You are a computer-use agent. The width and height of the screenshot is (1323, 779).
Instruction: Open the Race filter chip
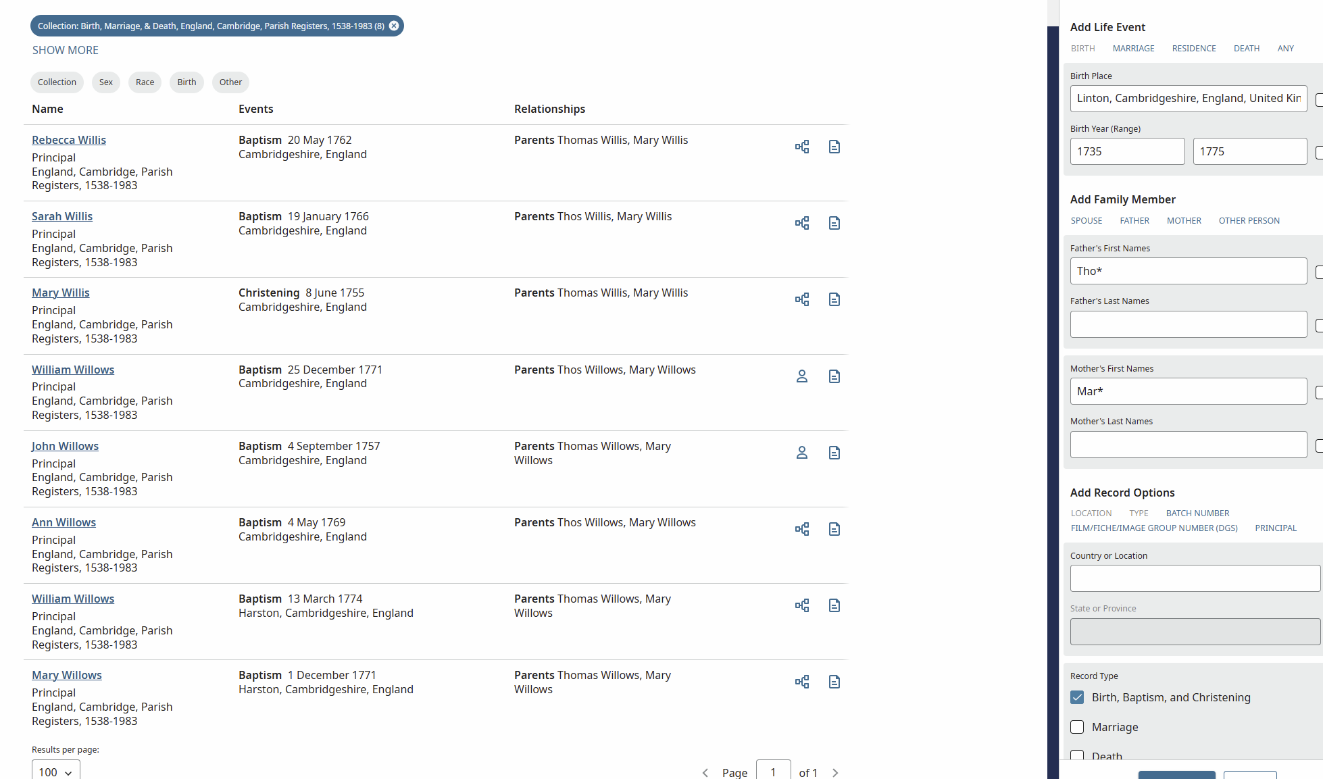(x=145, y=82)
